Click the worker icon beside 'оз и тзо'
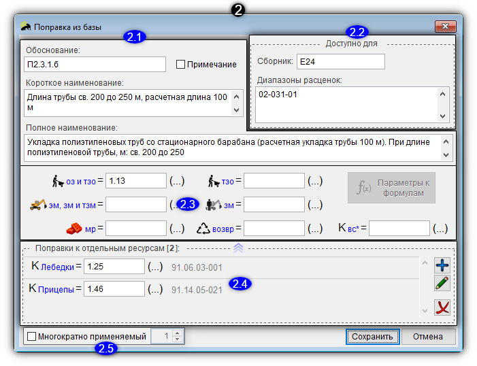477x366 pixels. point(58,181)
